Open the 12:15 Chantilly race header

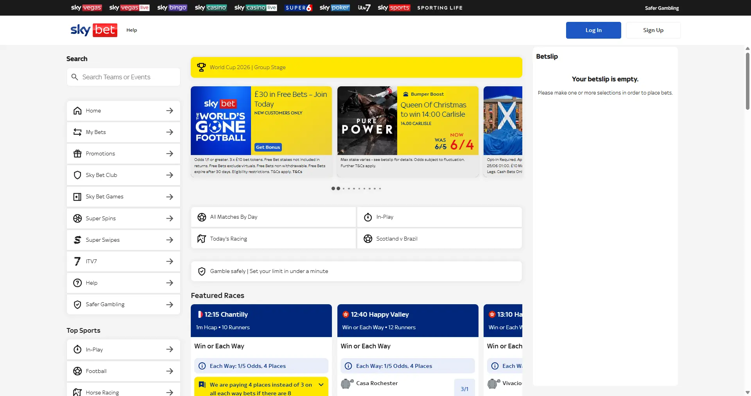pyautogui.click(x=261, y=321)
